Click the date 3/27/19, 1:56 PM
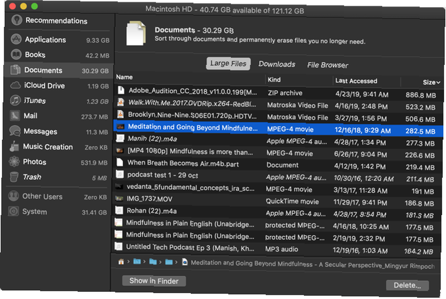This screenshot has width=446, height=299. tap(361, 118)
